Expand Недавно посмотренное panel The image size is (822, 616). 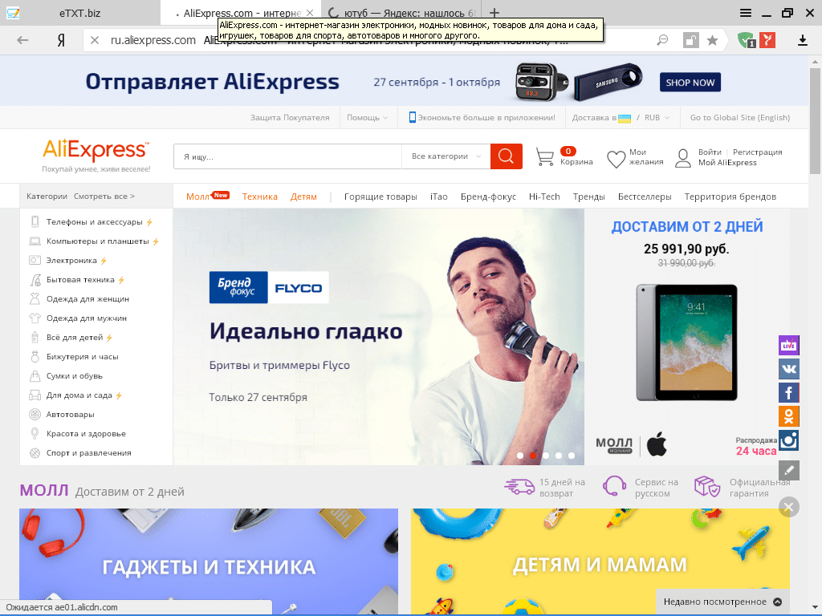click(x=723, y=602)
